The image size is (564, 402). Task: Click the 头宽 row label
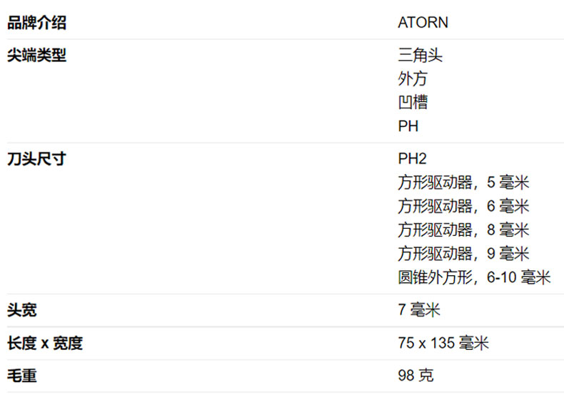[21, 310]
